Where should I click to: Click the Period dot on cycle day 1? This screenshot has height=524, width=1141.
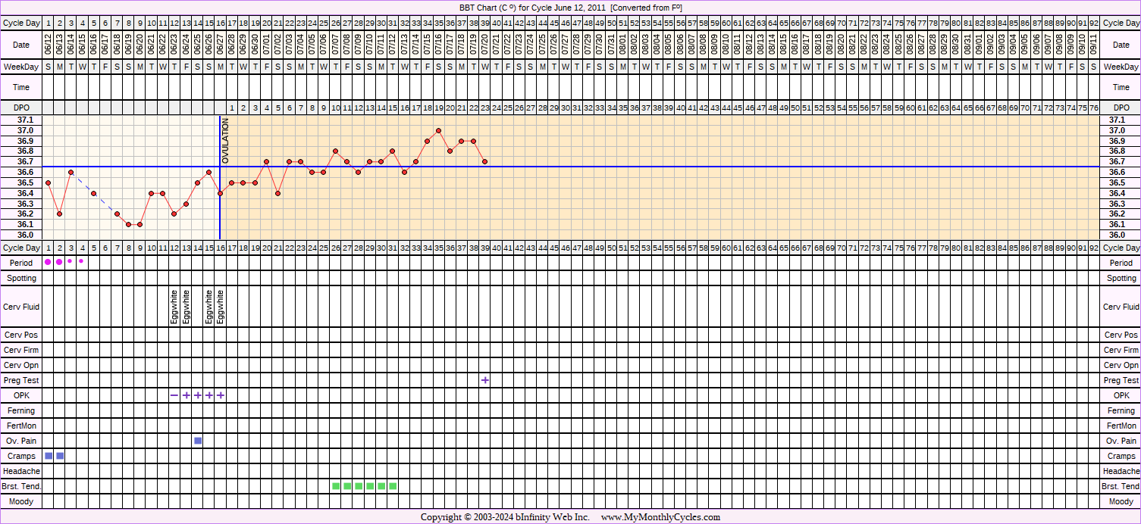[48, 262]
